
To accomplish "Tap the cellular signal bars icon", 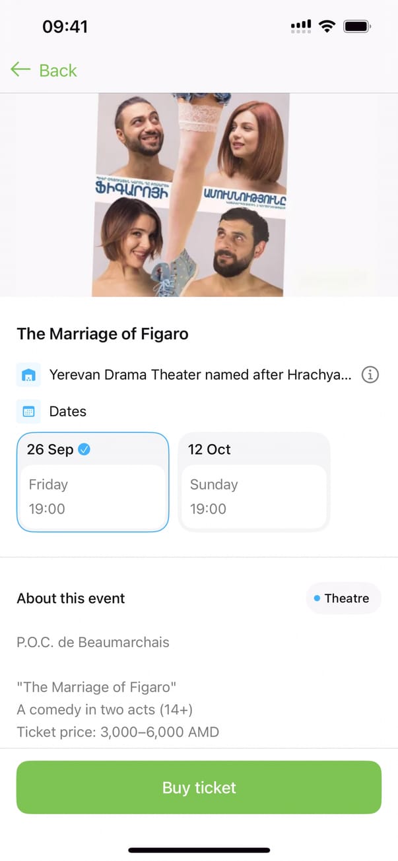I will [x=300, y=26].
